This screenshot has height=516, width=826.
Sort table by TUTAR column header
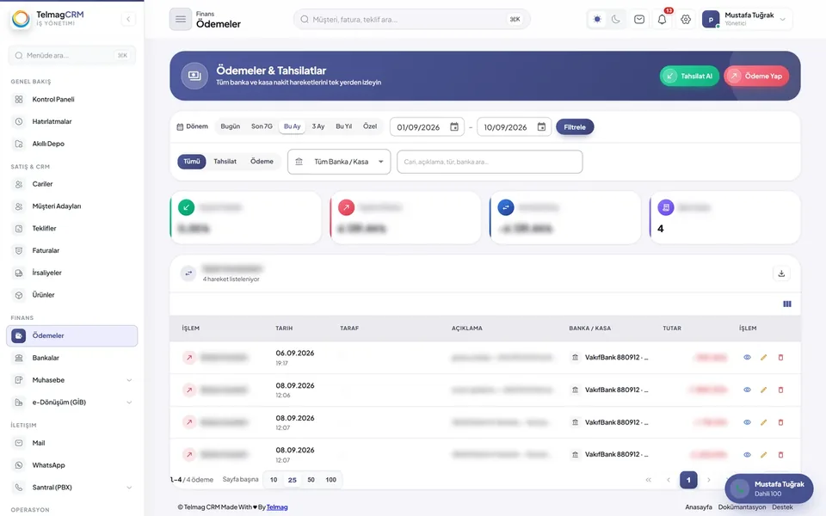point(672,328)
